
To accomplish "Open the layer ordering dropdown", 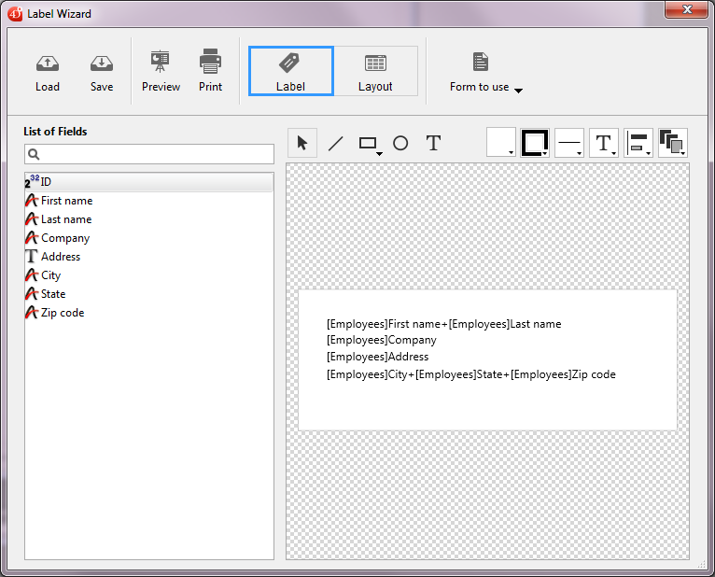I will pos(672,143).
